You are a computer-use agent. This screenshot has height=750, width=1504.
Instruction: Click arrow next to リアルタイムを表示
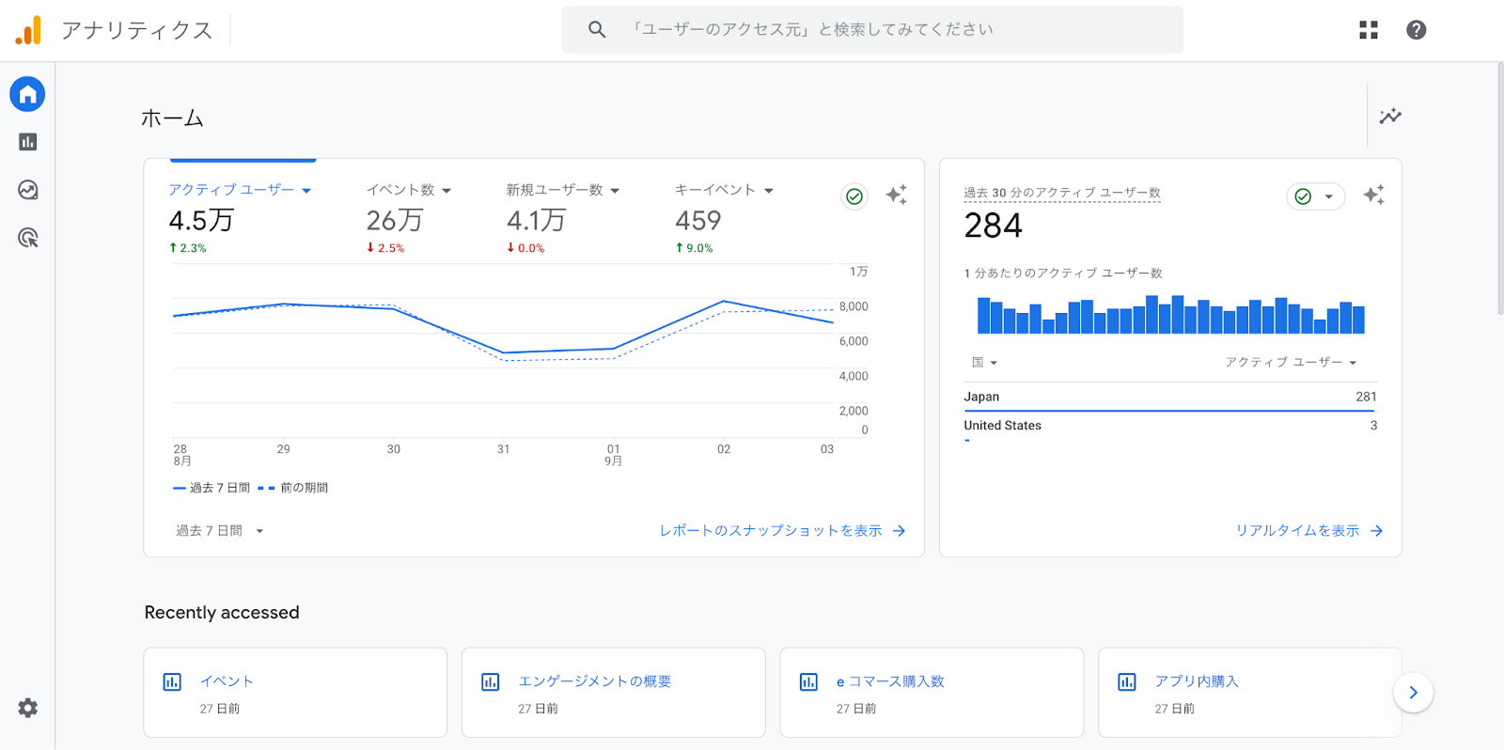coord(1376,531)
